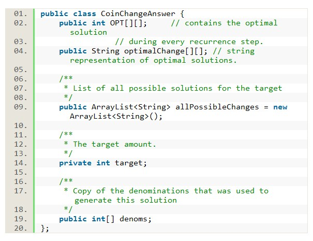Image resolution: width=313 pixels, height=241 pixels.
Task: Click the 'target;' variable on line 14
Action: pyautogui.click(x=131, y=163)
